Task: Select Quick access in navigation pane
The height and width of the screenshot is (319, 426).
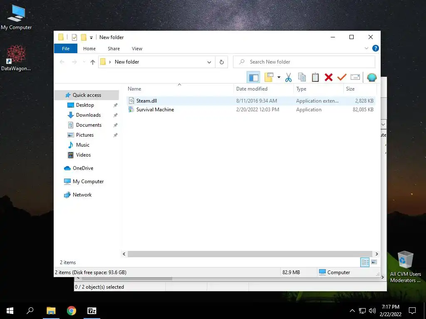Action: click(87, 95)
